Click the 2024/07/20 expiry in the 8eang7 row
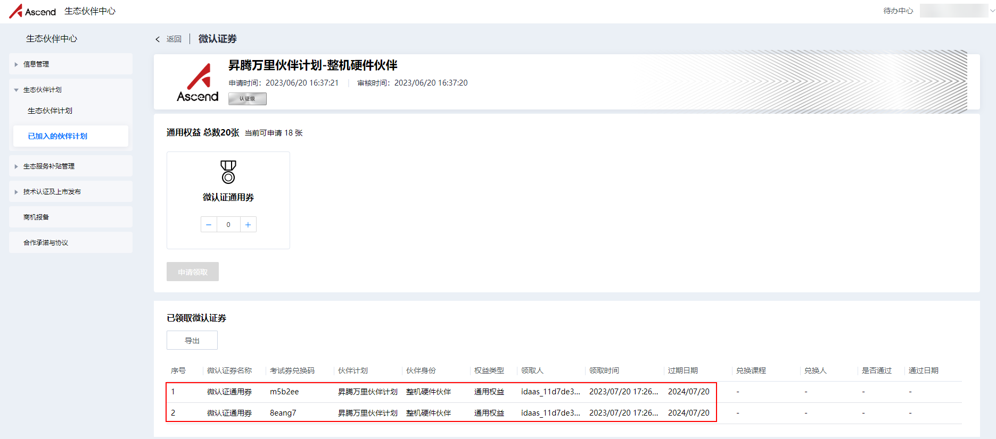The height and width of the screenshot is (439, 996). [689, 413]
